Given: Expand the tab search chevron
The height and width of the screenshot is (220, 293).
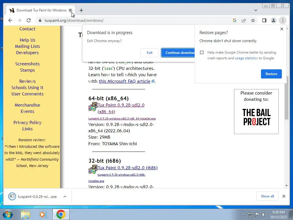Looking at the screenshot, I should click(256, 10).
